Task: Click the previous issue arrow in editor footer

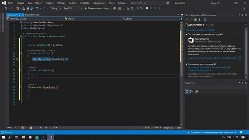Action: (41, 128)
